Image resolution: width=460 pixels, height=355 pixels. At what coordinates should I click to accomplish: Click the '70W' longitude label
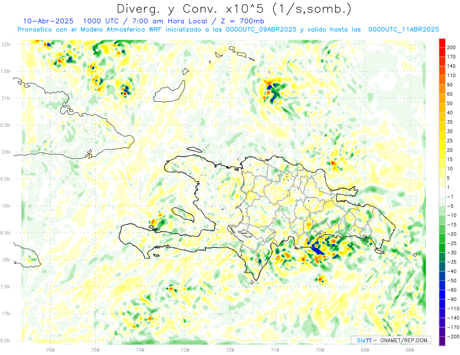point(320,350)
